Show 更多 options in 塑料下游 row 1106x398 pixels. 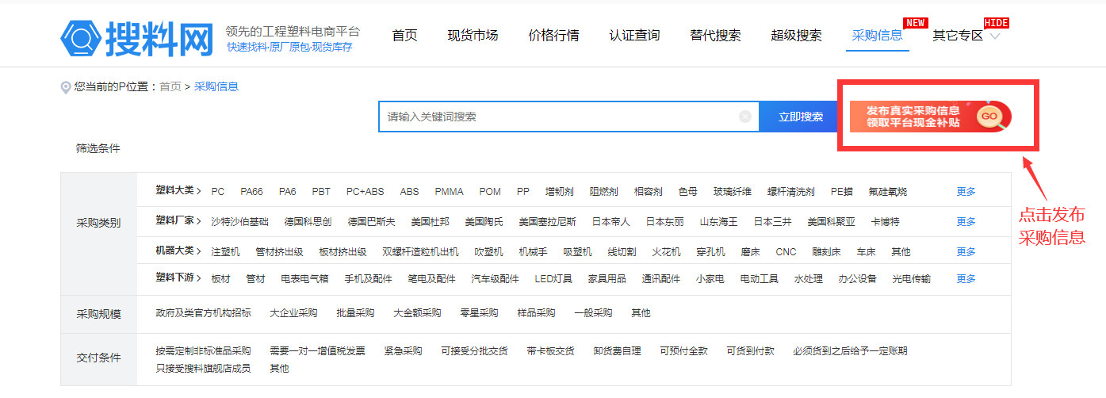pos(966,278)
